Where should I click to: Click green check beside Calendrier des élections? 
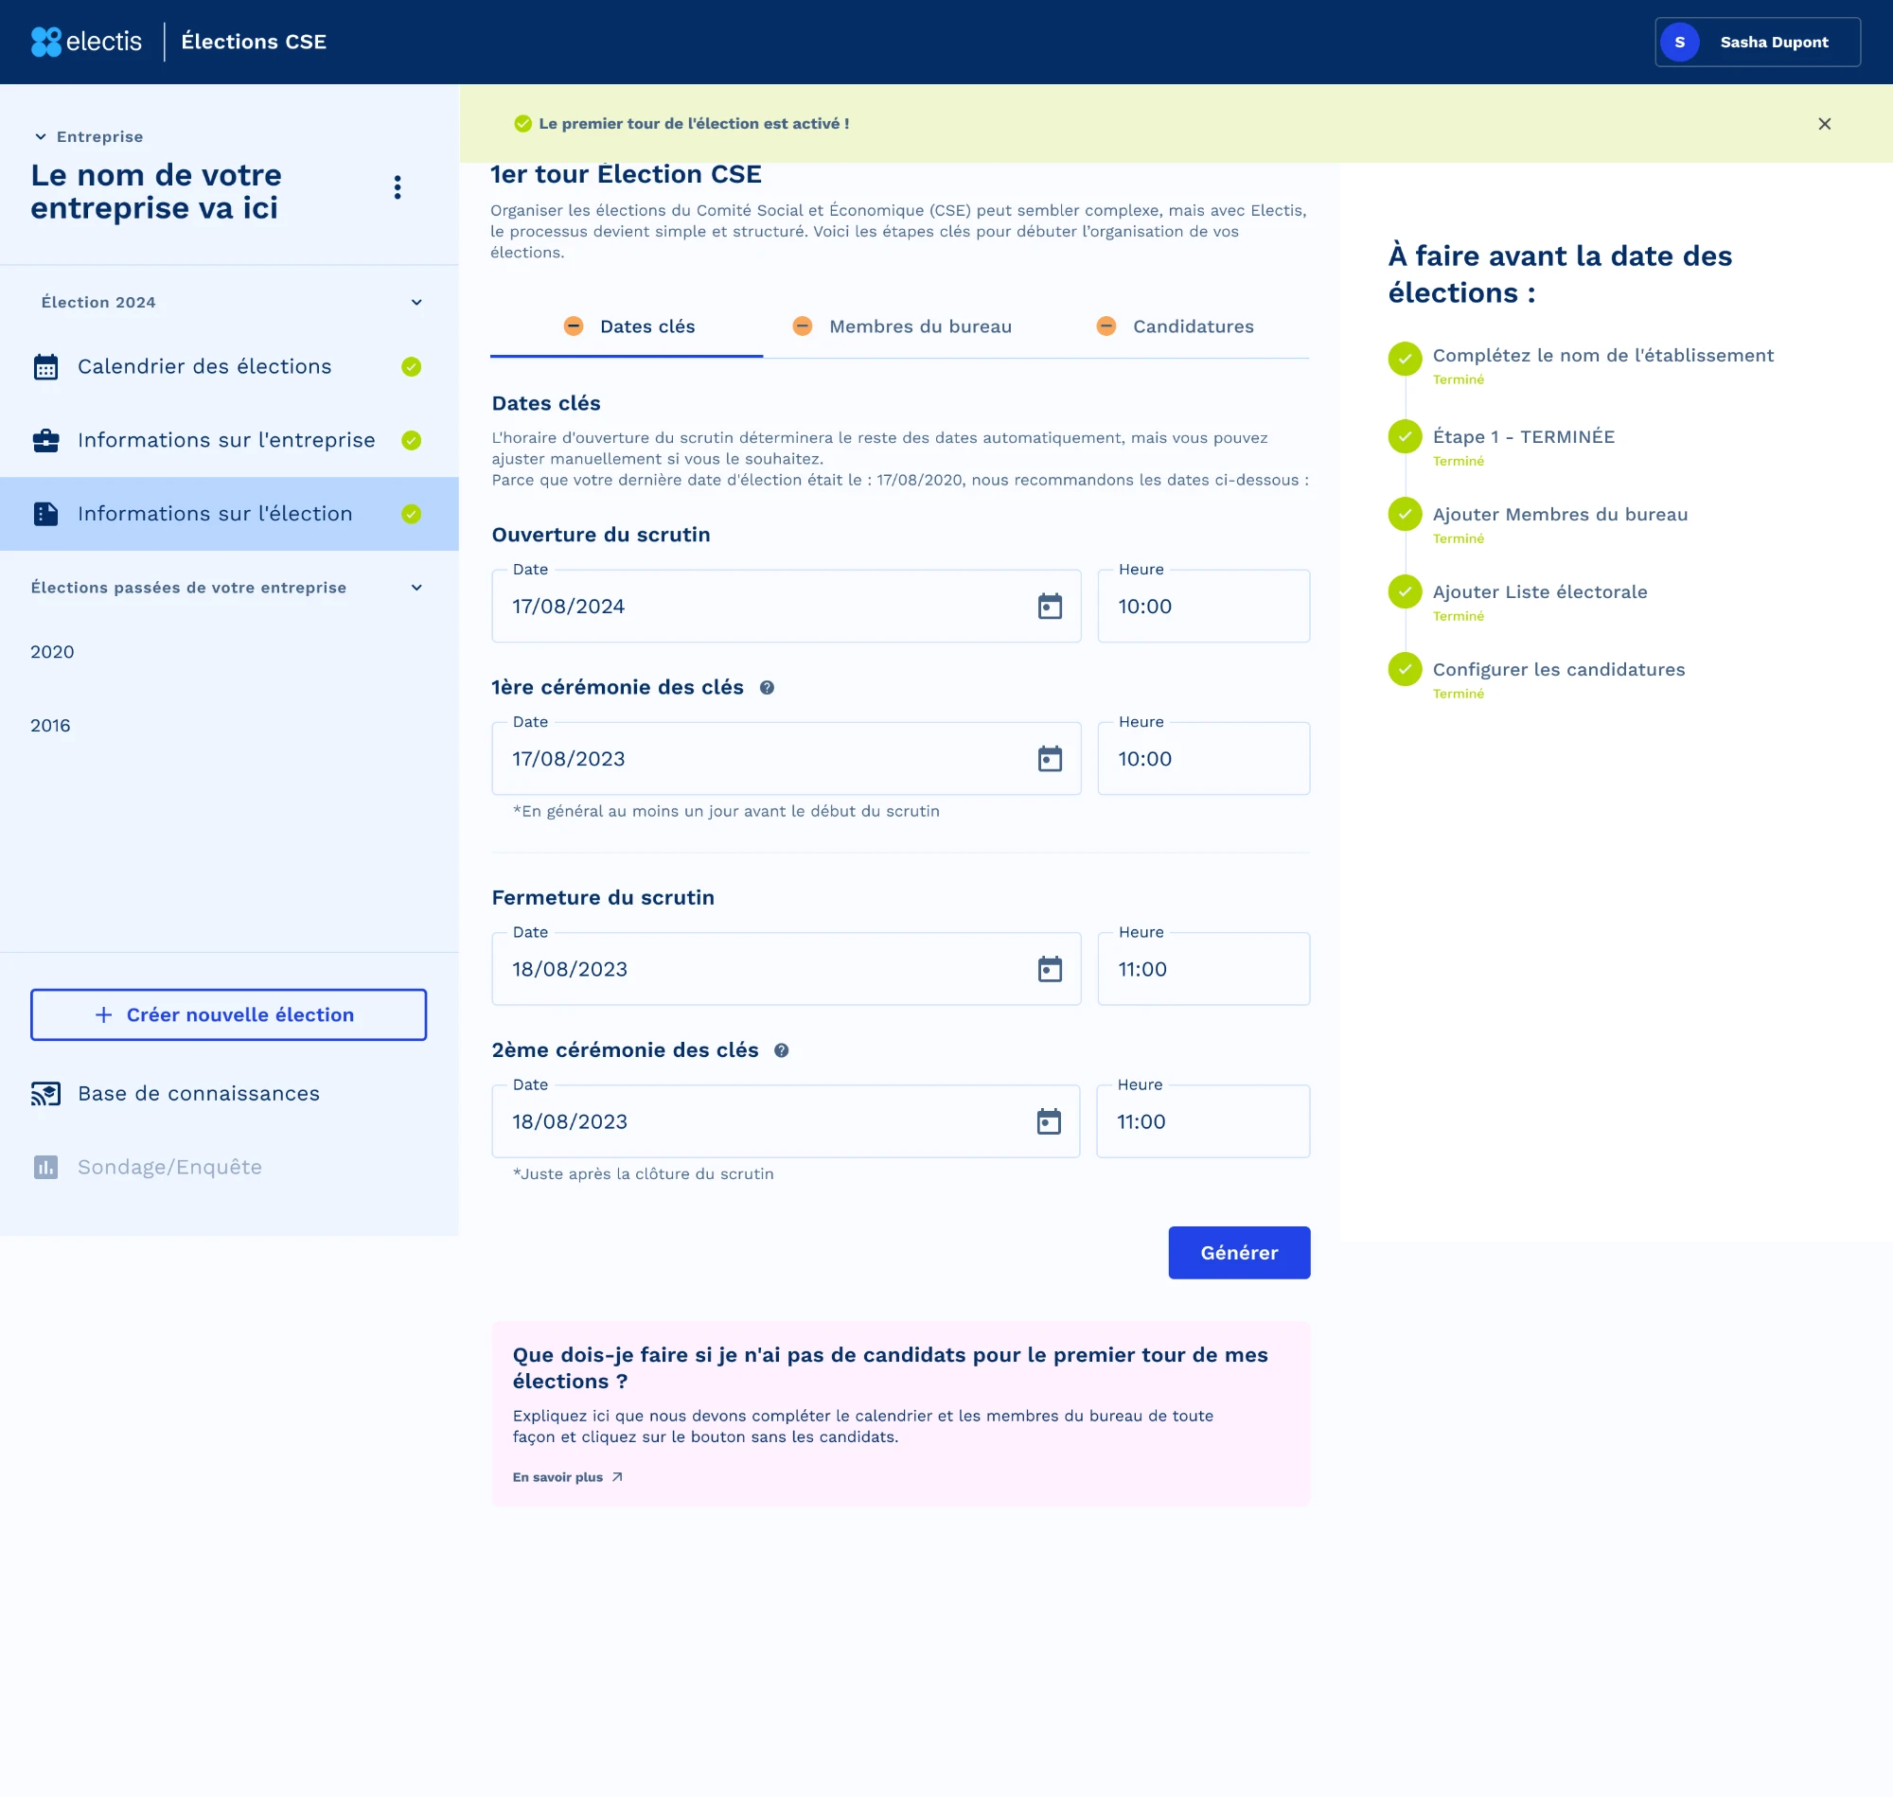(x=411, y=367)
